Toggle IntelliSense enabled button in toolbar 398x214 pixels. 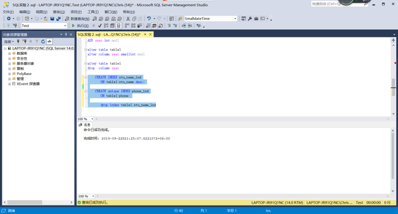119,25
